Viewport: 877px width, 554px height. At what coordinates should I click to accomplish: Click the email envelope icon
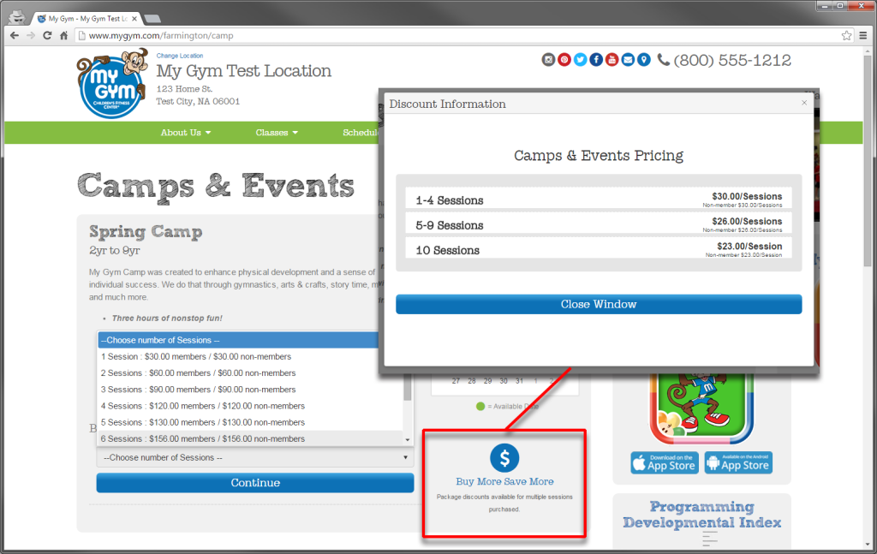[x=628, y=59]
